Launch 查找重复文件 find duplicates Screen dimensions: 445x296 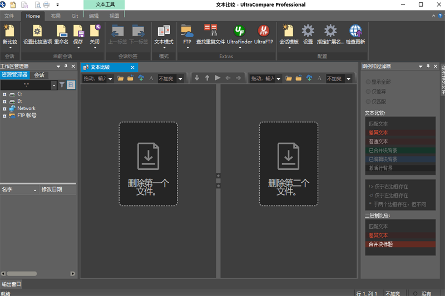[211, 34]
